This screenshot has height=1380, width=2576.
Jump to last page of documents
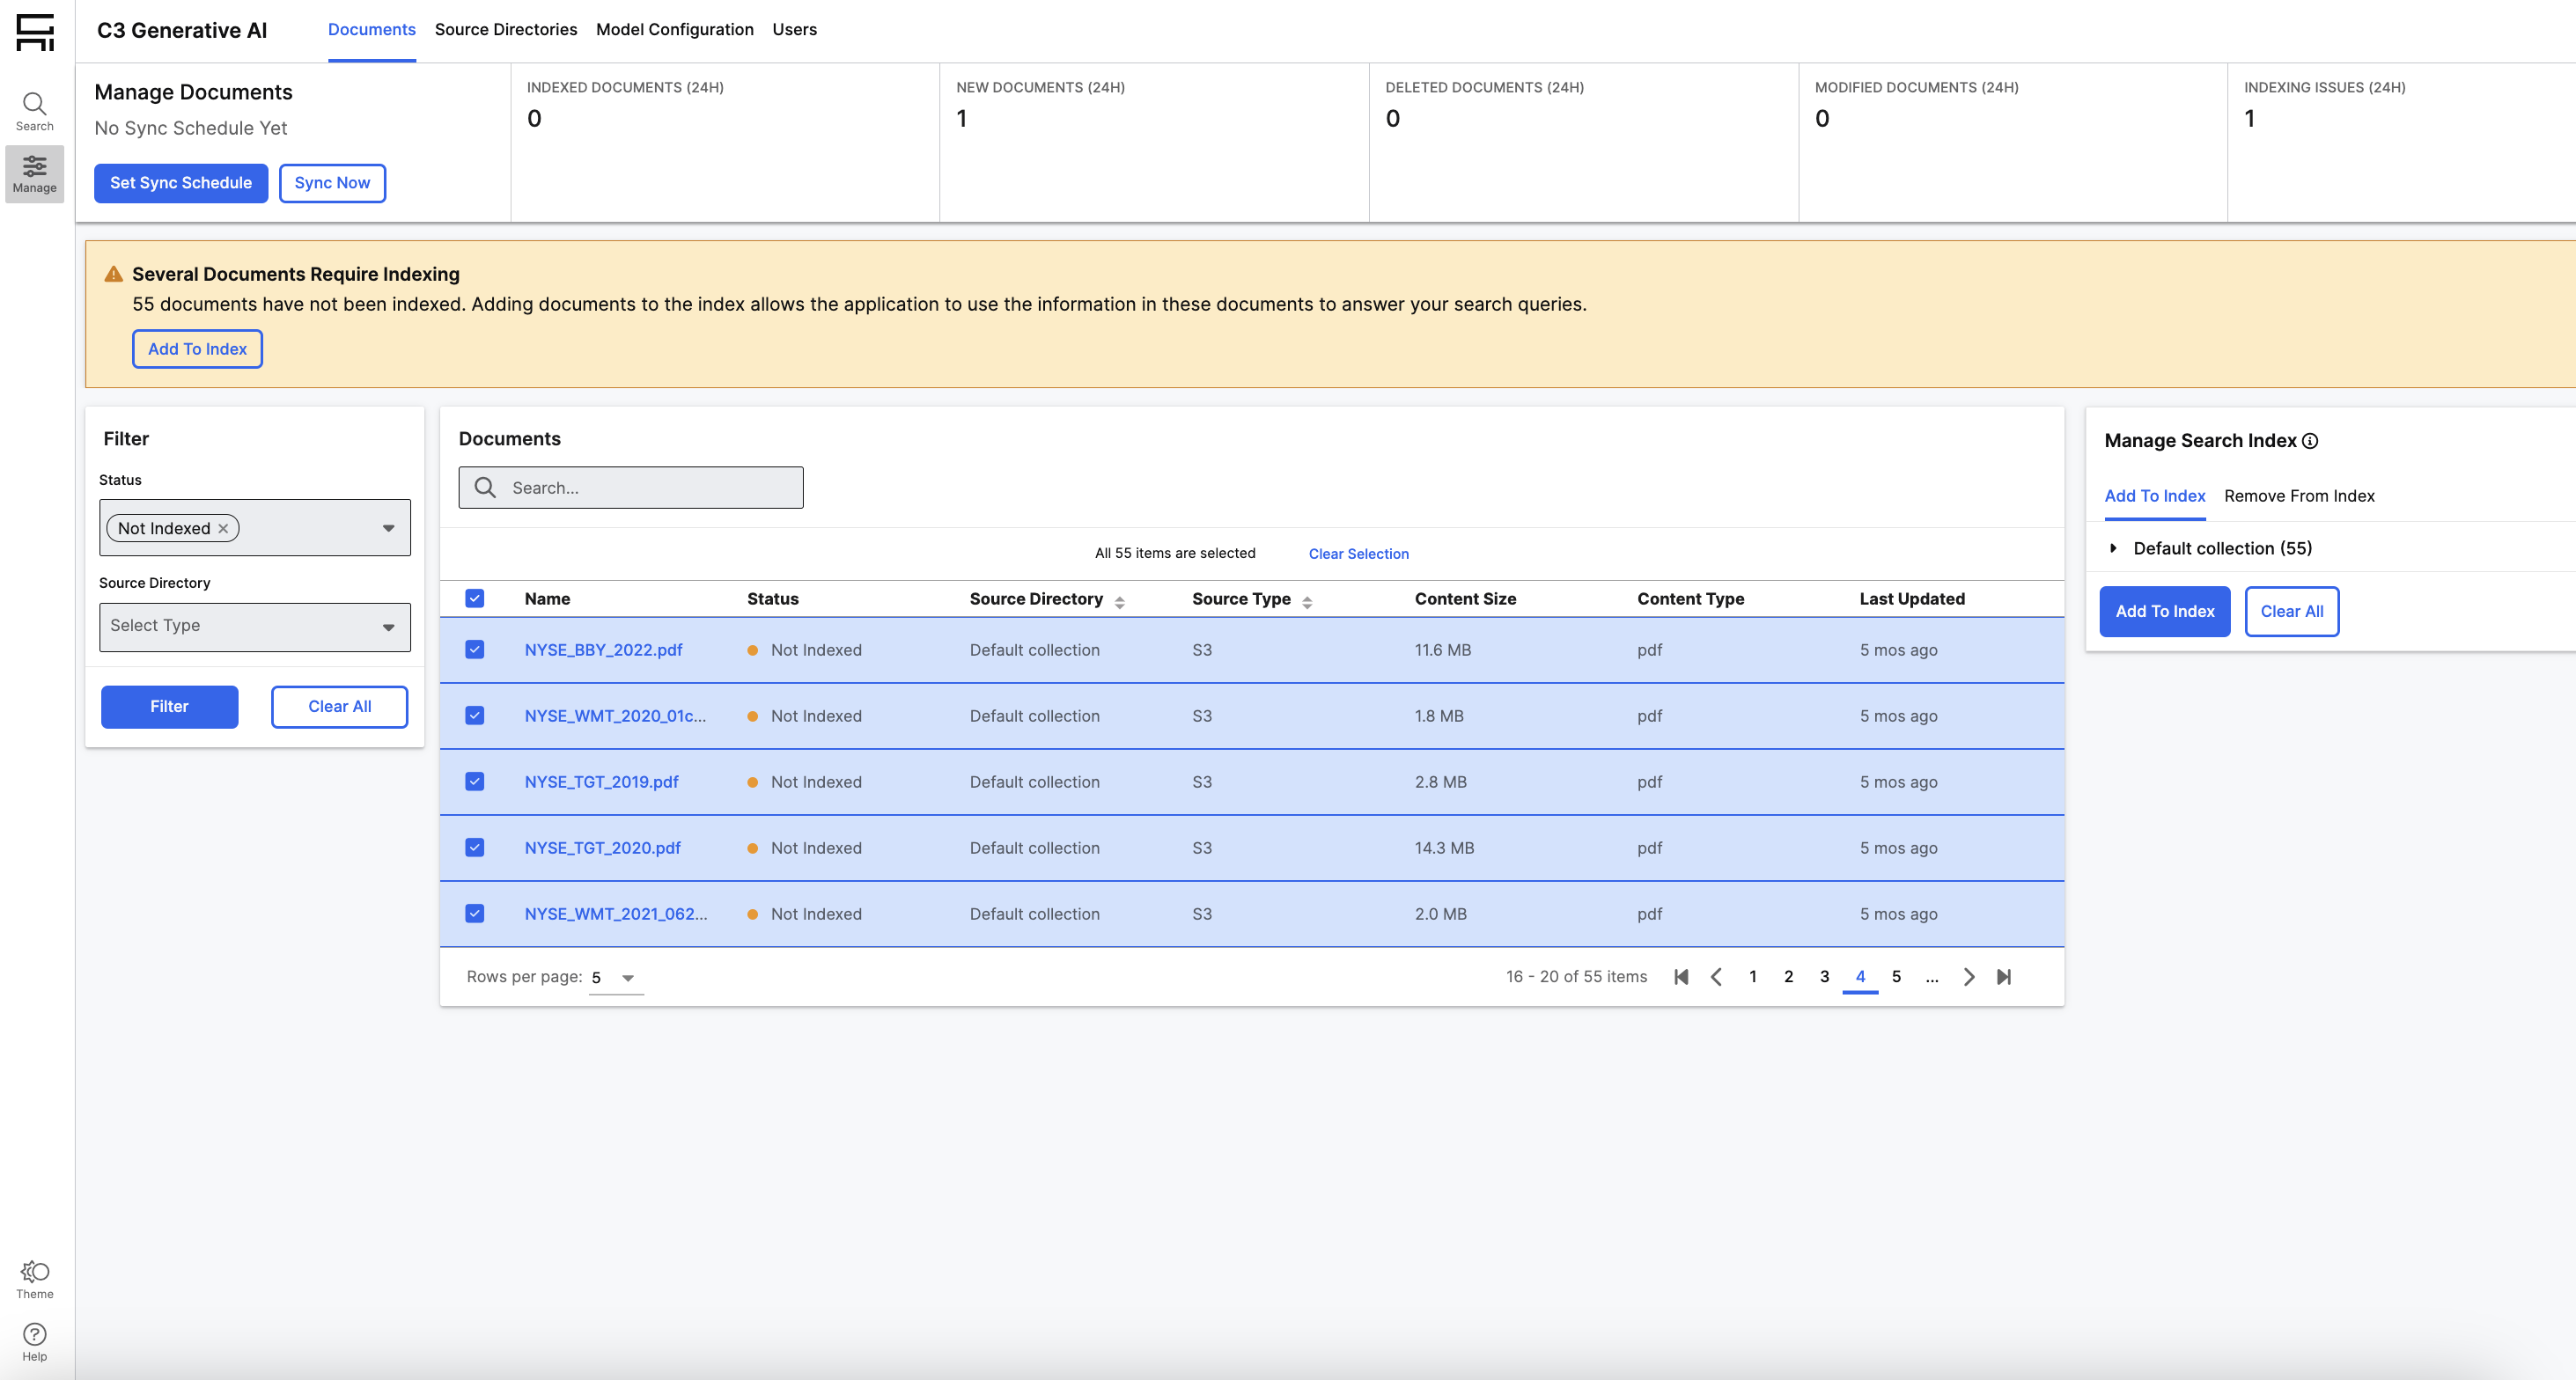pyautogui.click(x=2004, y=977)
